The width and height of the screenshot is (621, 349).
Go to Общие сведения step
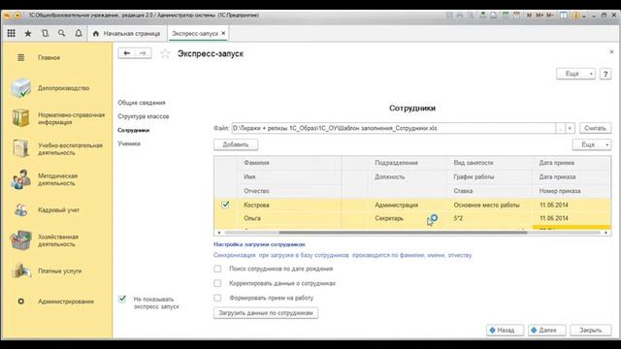pyautogui.click(x=142, y=103)
